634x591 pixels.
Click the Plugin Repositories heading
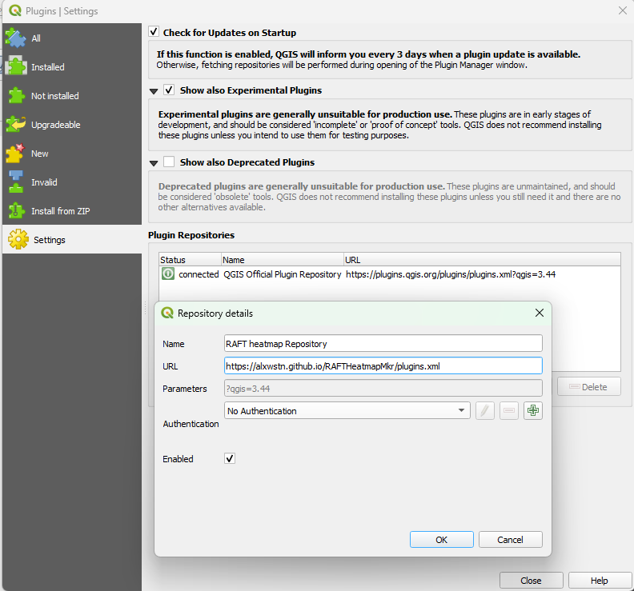[191, 234]
